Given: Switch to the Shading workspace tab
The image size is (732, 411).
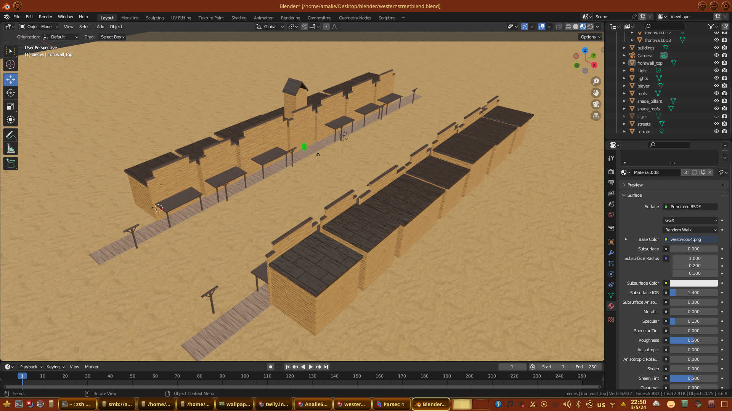Looking at the screenshot, I should [239, 18].
